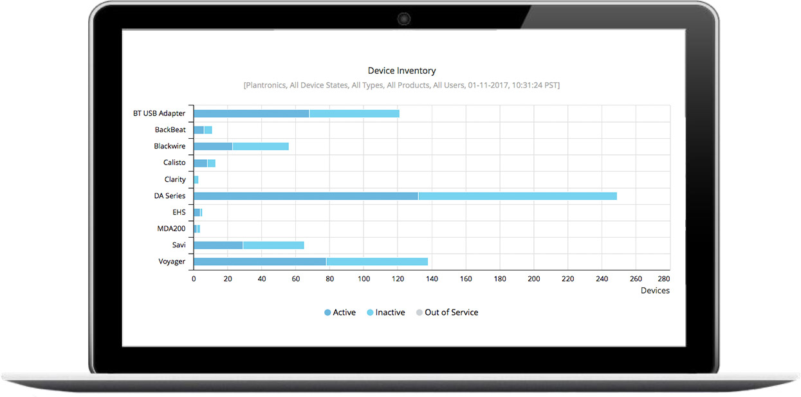Click the dark blue Active legend dot
The height and width of the screenshot is (397, 801).
pyautogui.click(x=327, y=313)
